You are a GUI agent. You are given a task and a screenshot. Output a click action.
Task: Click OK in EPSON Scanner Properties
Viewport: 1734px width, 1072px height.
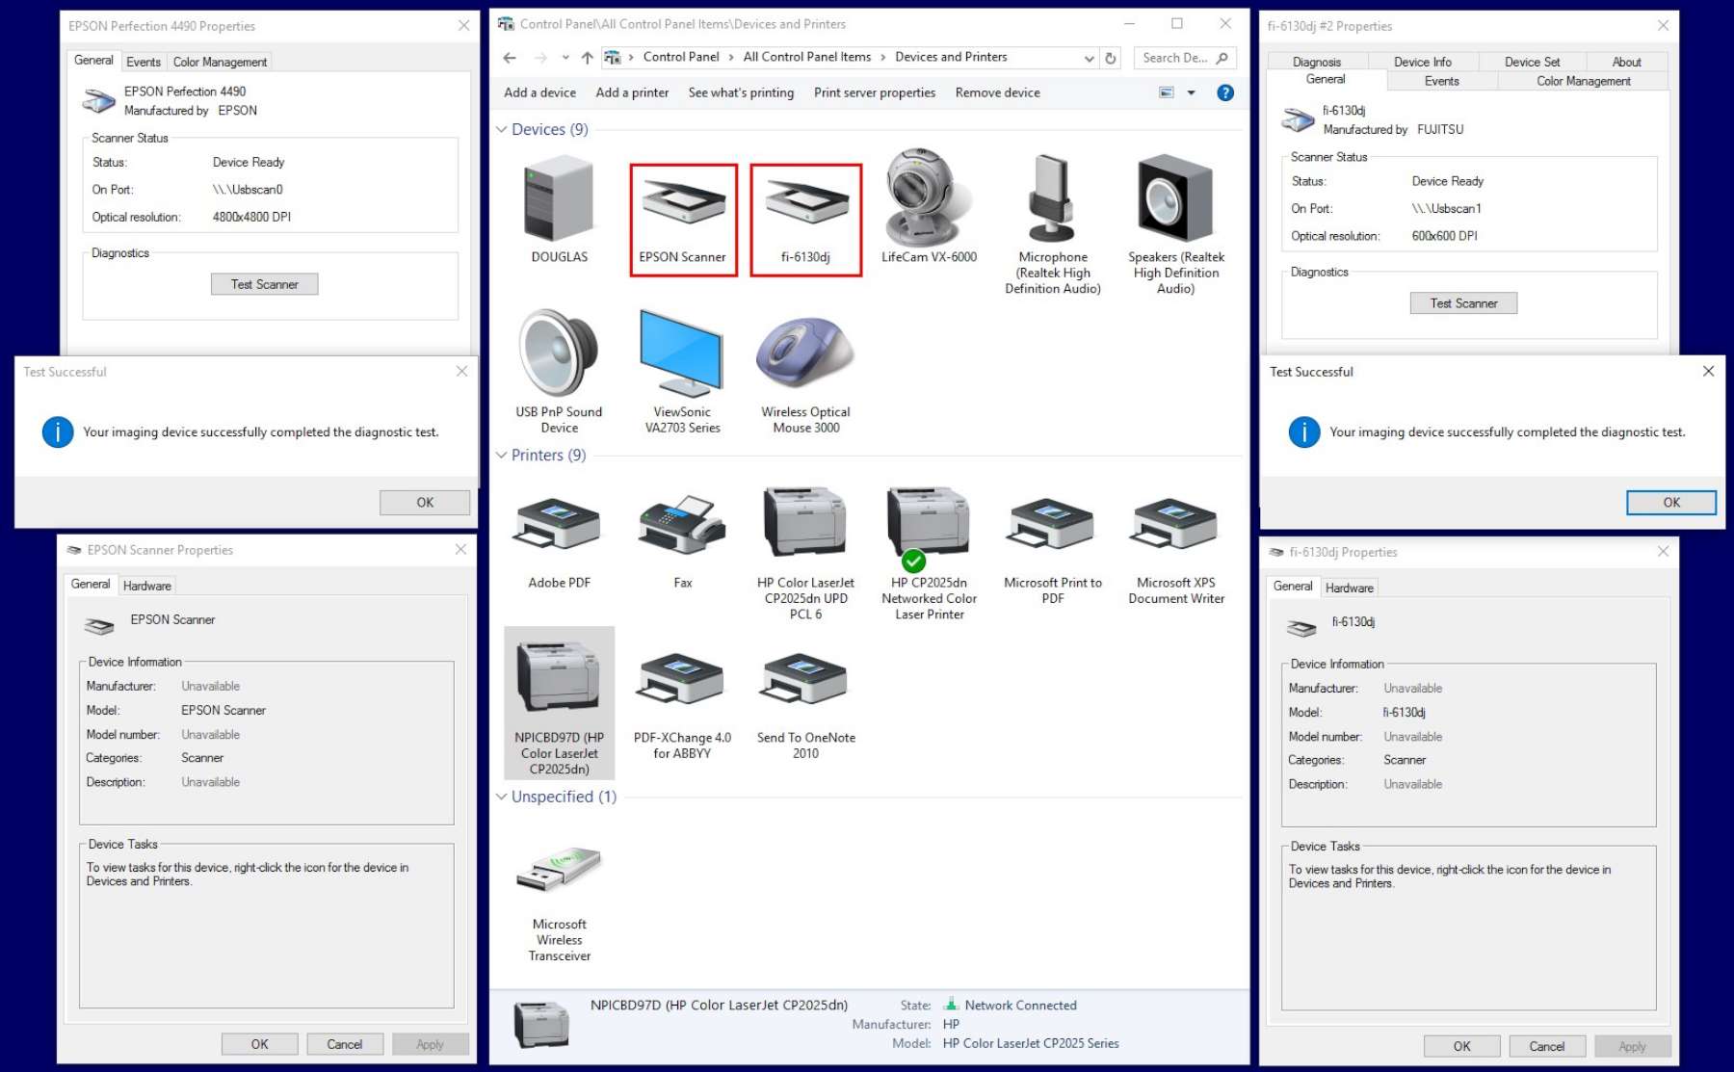259,1044
